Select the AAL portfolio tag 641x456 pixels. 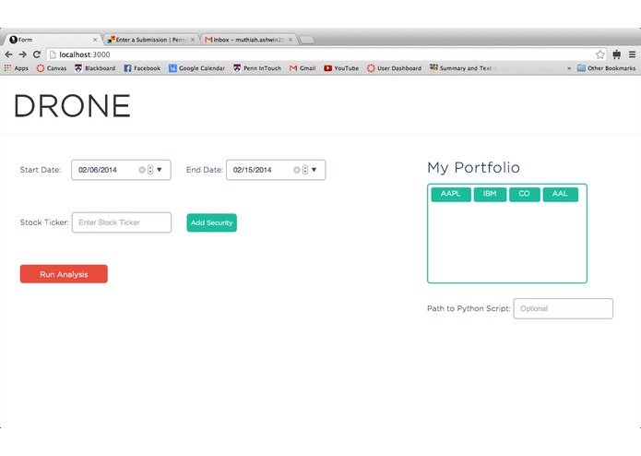click(x=561, y=194)
